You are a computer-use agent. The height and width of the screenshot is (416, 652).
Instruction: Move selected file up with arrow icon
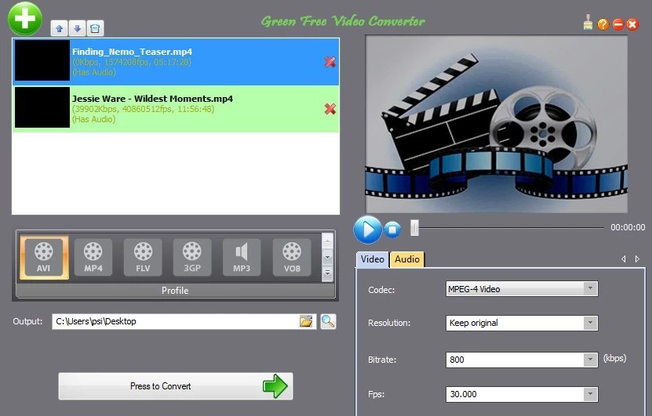click(60, 29)
